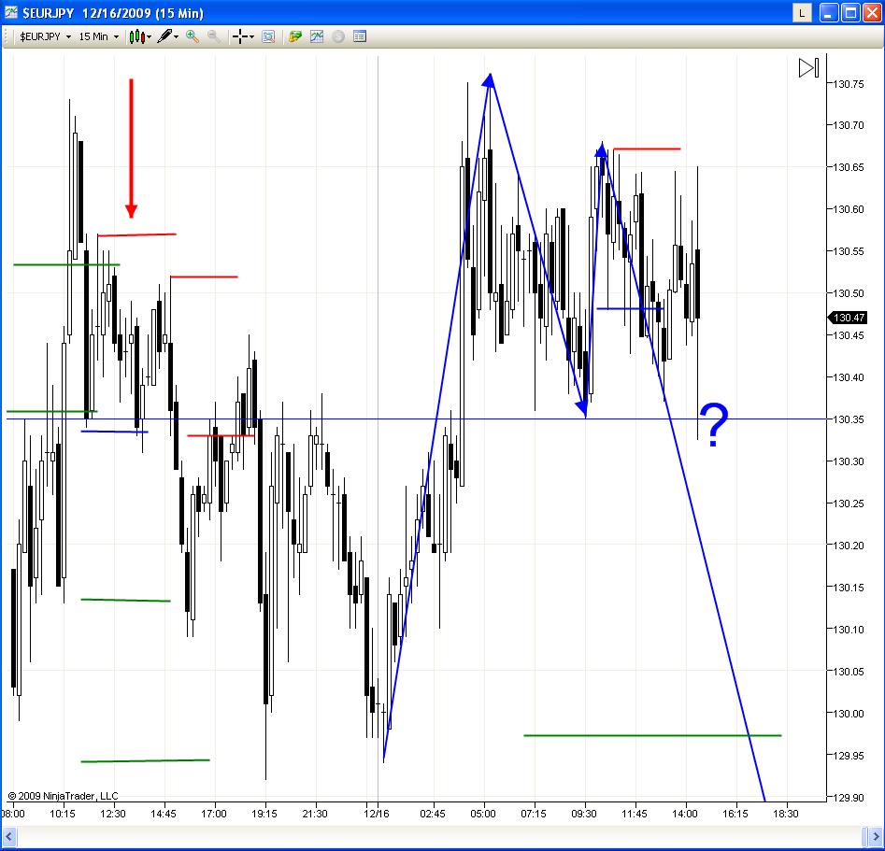Minimize the $EURJPY chart window
This screenshot has width=885, height=851.
pos(829,12)
